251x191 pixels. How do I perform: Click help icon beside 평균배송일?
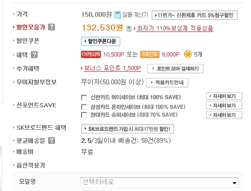[51, 140]
